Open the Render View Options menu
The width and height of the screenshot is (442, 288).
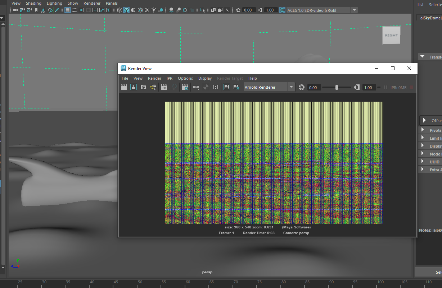pyautogui.click(x=185, y=78)
